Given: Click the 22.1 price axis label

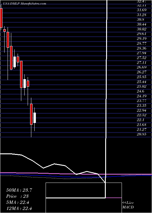Looking at the screenshot, I should [140, 120].
